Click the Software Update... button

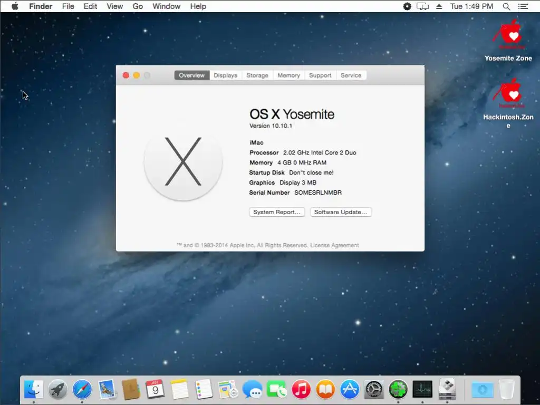click(341, 212)
